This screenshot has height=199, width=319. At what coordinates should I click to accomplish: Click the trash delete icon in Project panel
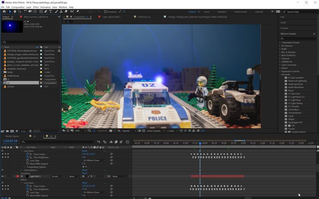[30, 131]
